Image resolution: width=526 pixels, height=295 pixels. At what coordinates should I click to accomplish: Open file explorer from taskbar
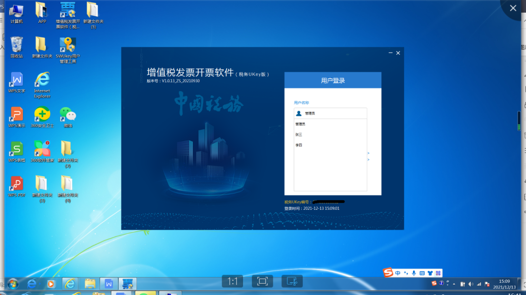pyautogui.click(x=90, y=284)
